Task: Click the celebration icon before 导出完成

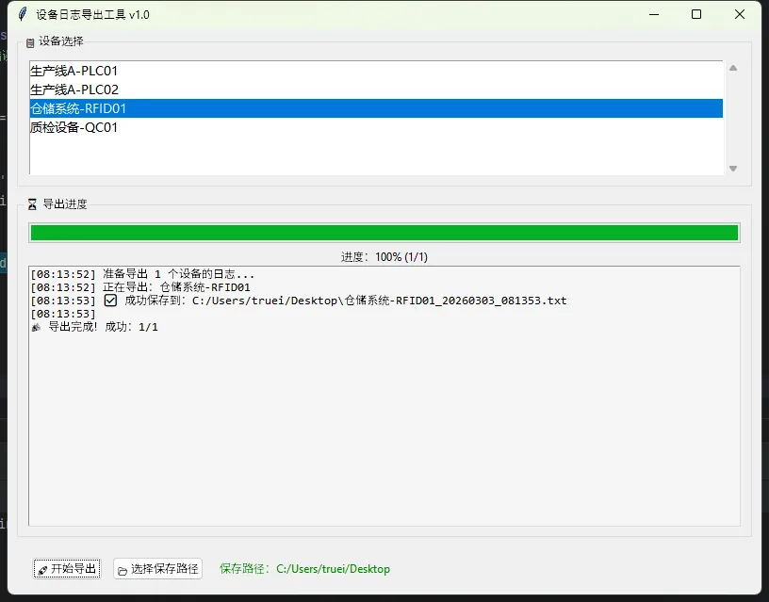Action: pyautogui.click(x=36, y=327)
